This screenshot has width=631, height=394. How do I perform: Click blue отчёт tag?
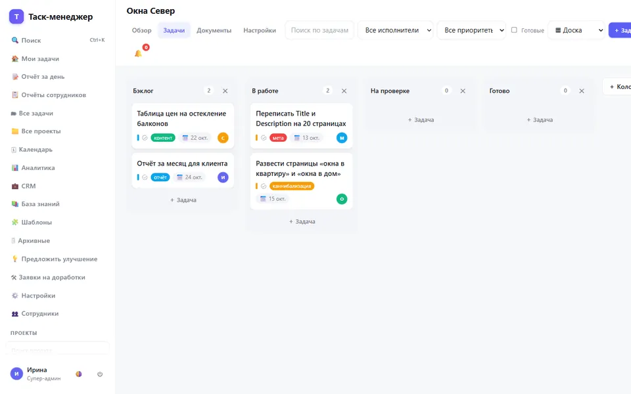coord(160,177)
